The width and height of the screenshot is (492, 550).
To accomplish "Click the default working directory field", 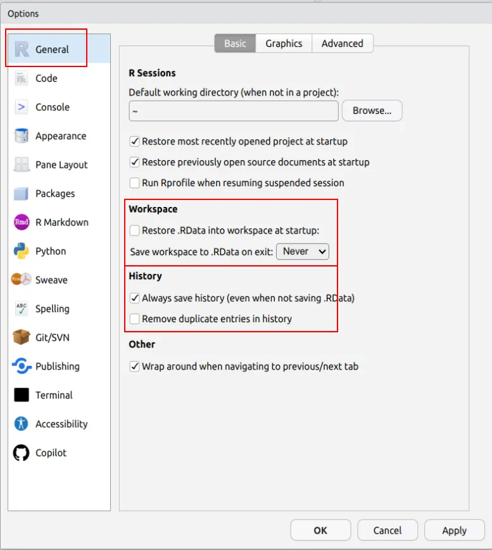I will [233, 111].
